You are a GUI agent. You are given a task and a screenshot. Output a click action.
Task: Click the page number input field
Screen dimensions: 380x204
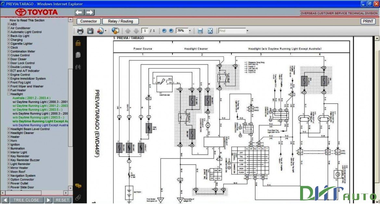(145, 31)
